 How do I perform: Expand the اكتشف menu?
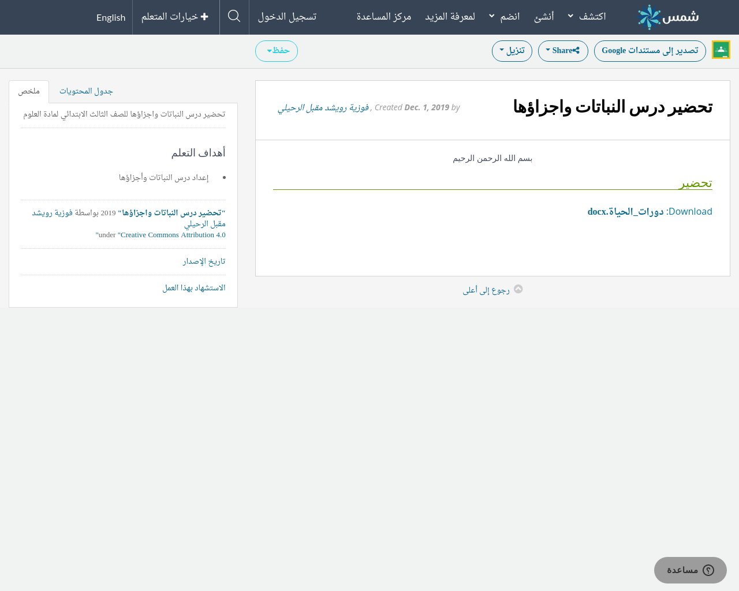pos(588,17)
